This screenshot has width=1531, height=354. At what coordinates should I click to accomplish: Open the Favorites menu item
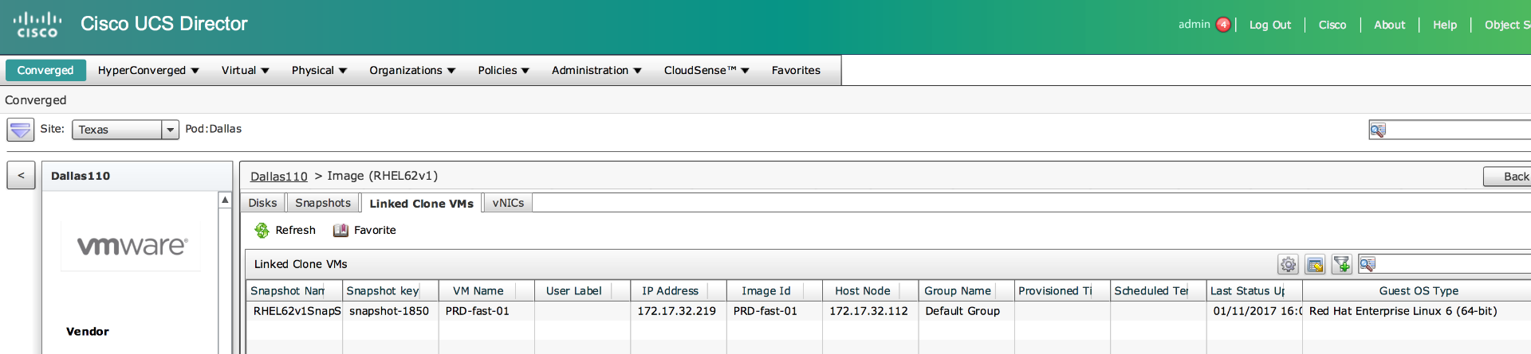(796, 70)
